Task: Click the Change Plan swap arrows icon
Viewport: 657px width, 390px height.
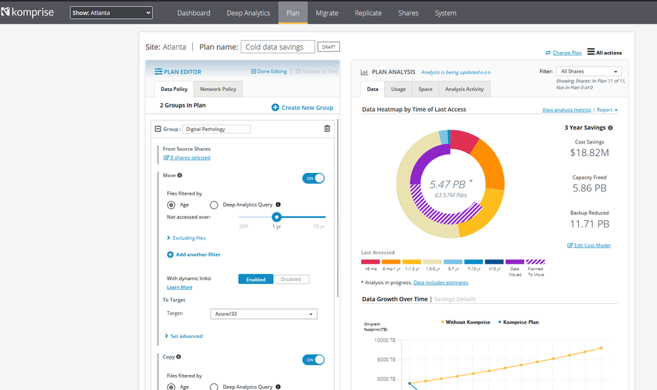Action: coord(548,53)
